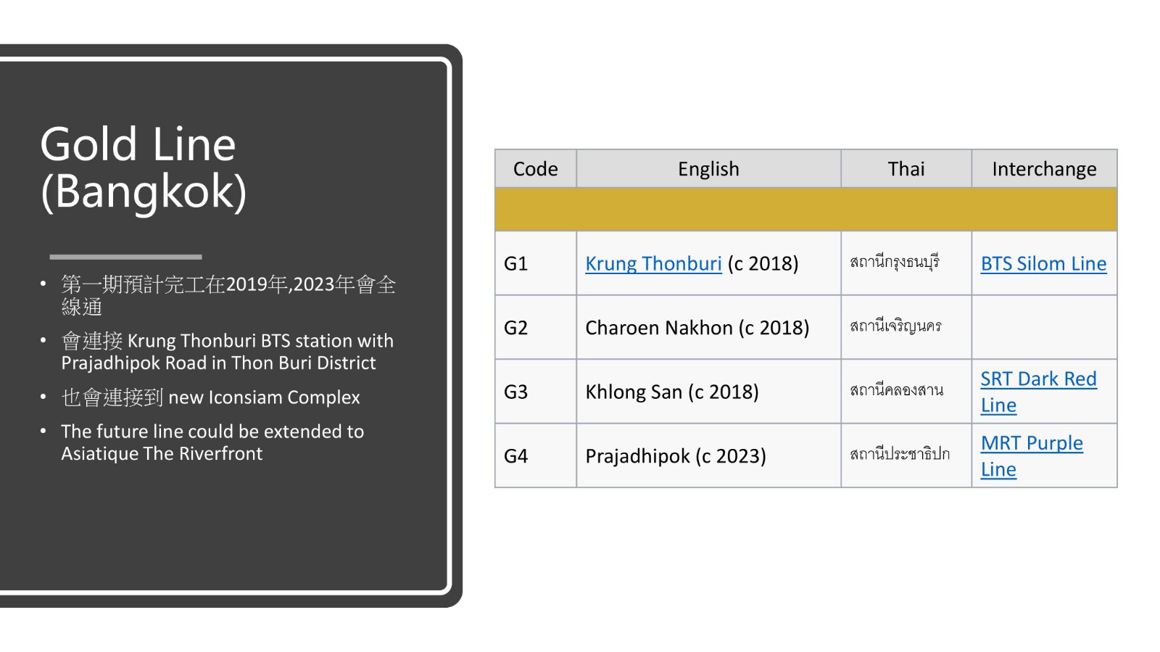The width and height of the screenshot is (1160, 652).
Task: Select the Prajadhipok (c 2023) cell
Action: coord(676,456)
